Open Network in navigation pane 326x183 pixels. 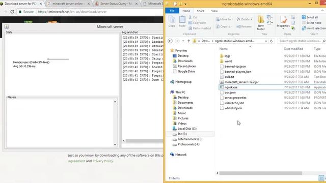(181, 155)
